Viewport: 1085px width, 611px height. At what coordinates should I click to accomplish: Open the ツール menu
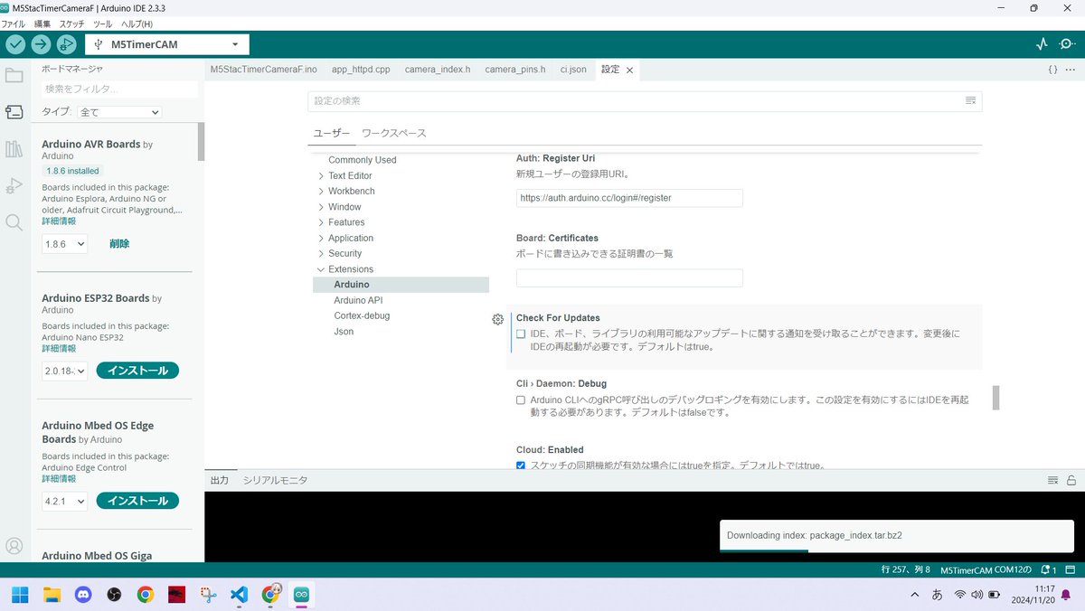coord(102,23)
